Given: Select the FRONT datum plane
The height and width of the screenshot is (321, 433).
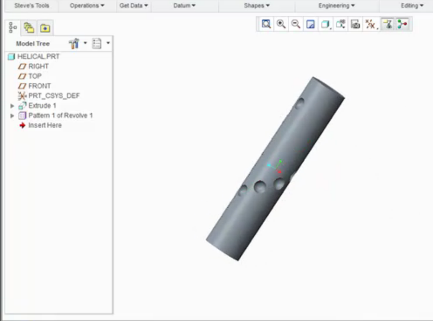Looking at the screenshot, I should (40, 86).
